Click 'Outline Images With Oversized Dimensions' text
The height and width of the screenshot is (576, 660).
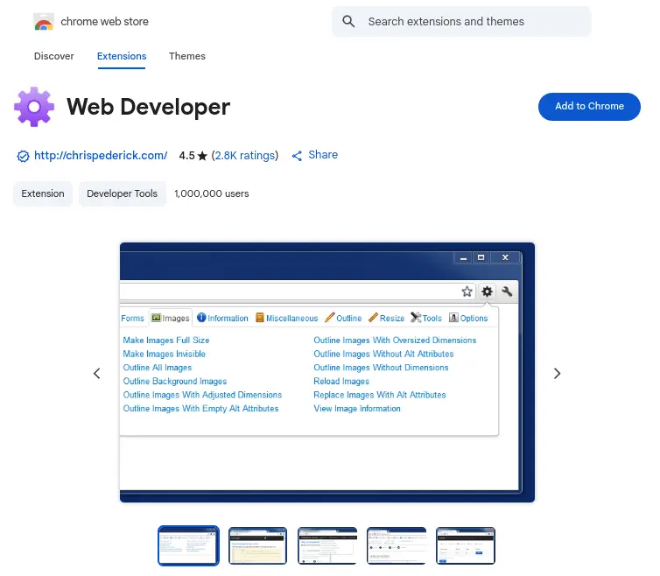(x=395, y=341)
